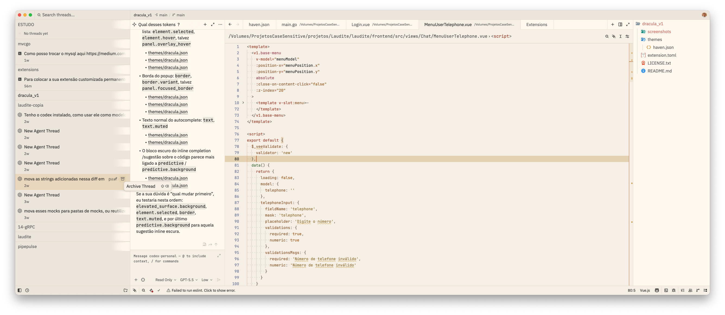Viewport: 725px width, 315px height.
Task: Open the Vue.js language selector
Action: (644, 290)
